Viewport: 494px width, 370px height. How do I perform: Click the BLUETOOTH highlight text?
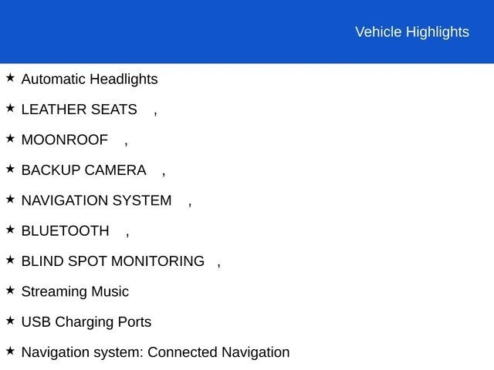[x=66, y=231]
